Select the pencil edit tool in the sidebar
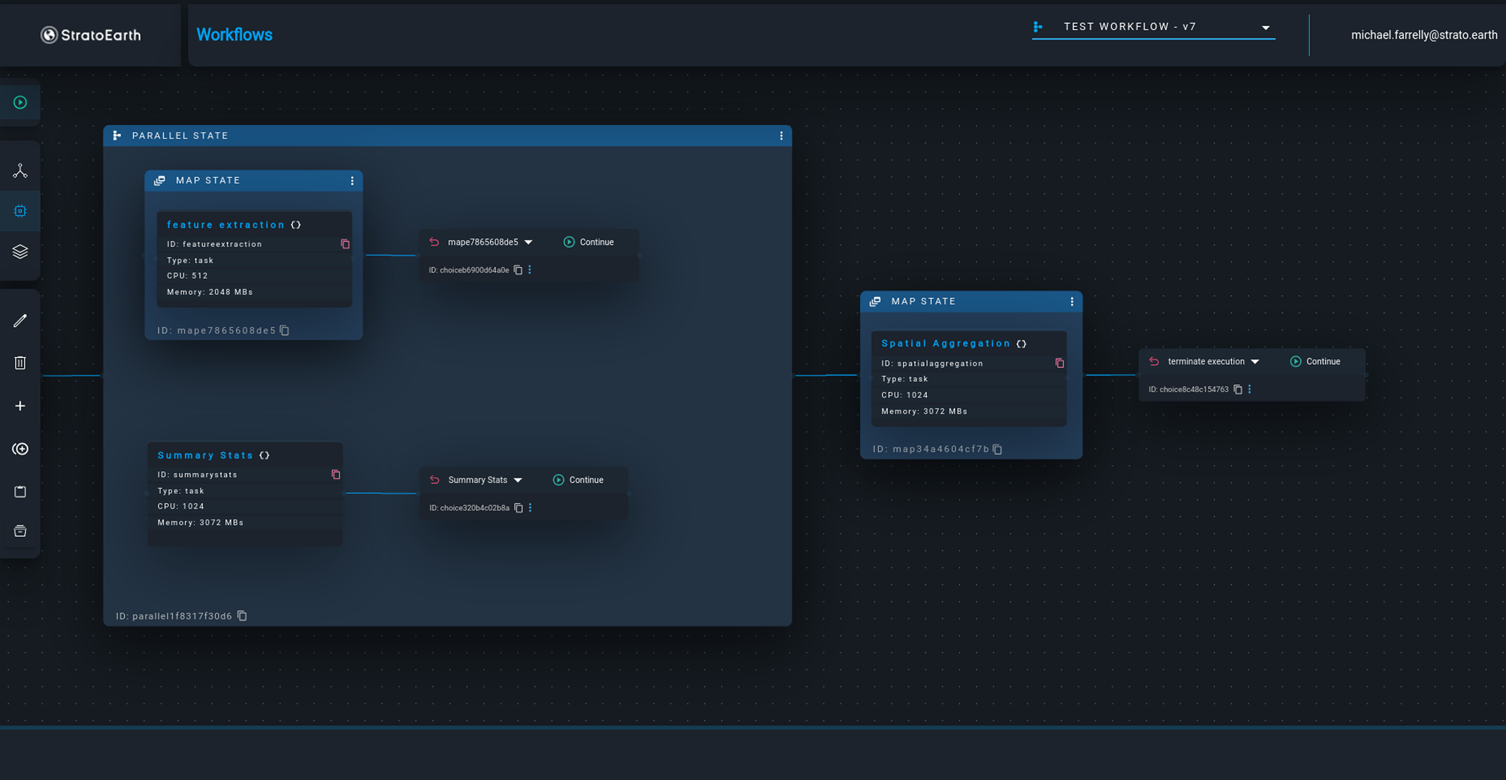This screenshot has width=1506, height=780. (x=20, y=320)
